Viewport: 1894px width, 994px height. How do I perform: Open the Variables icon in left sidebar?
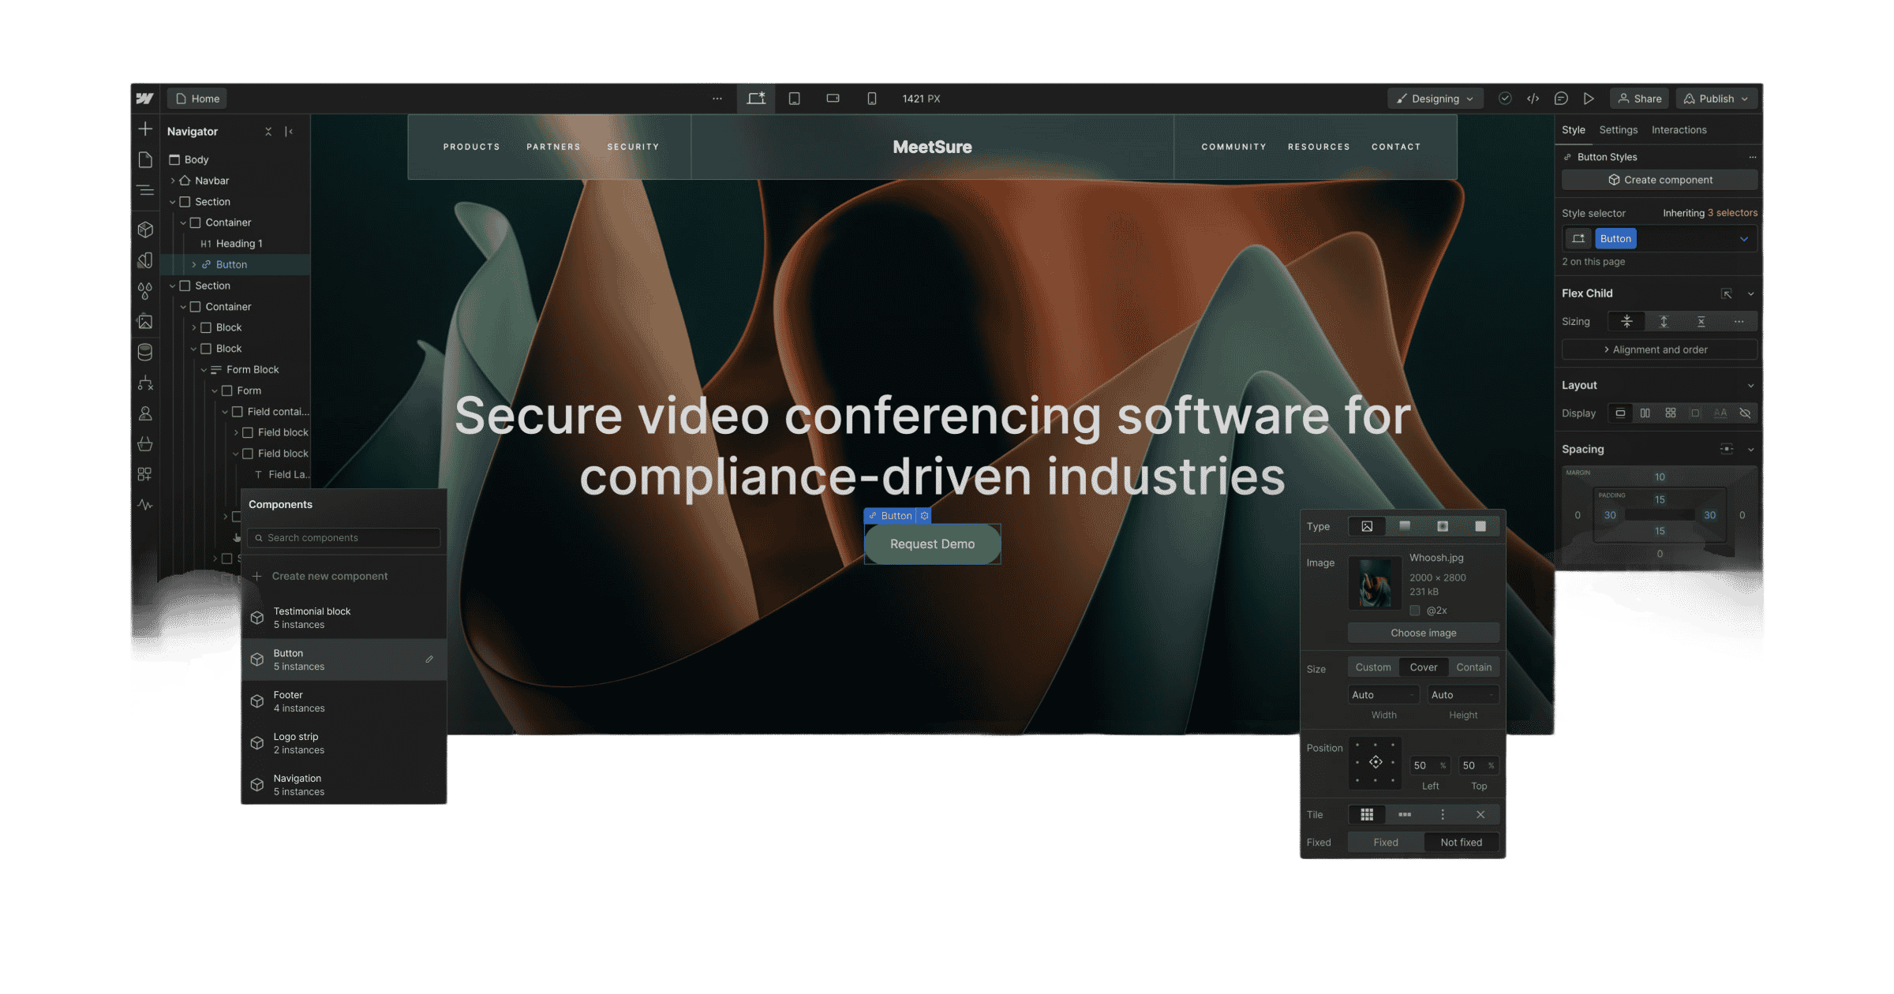tap(145, 260)
